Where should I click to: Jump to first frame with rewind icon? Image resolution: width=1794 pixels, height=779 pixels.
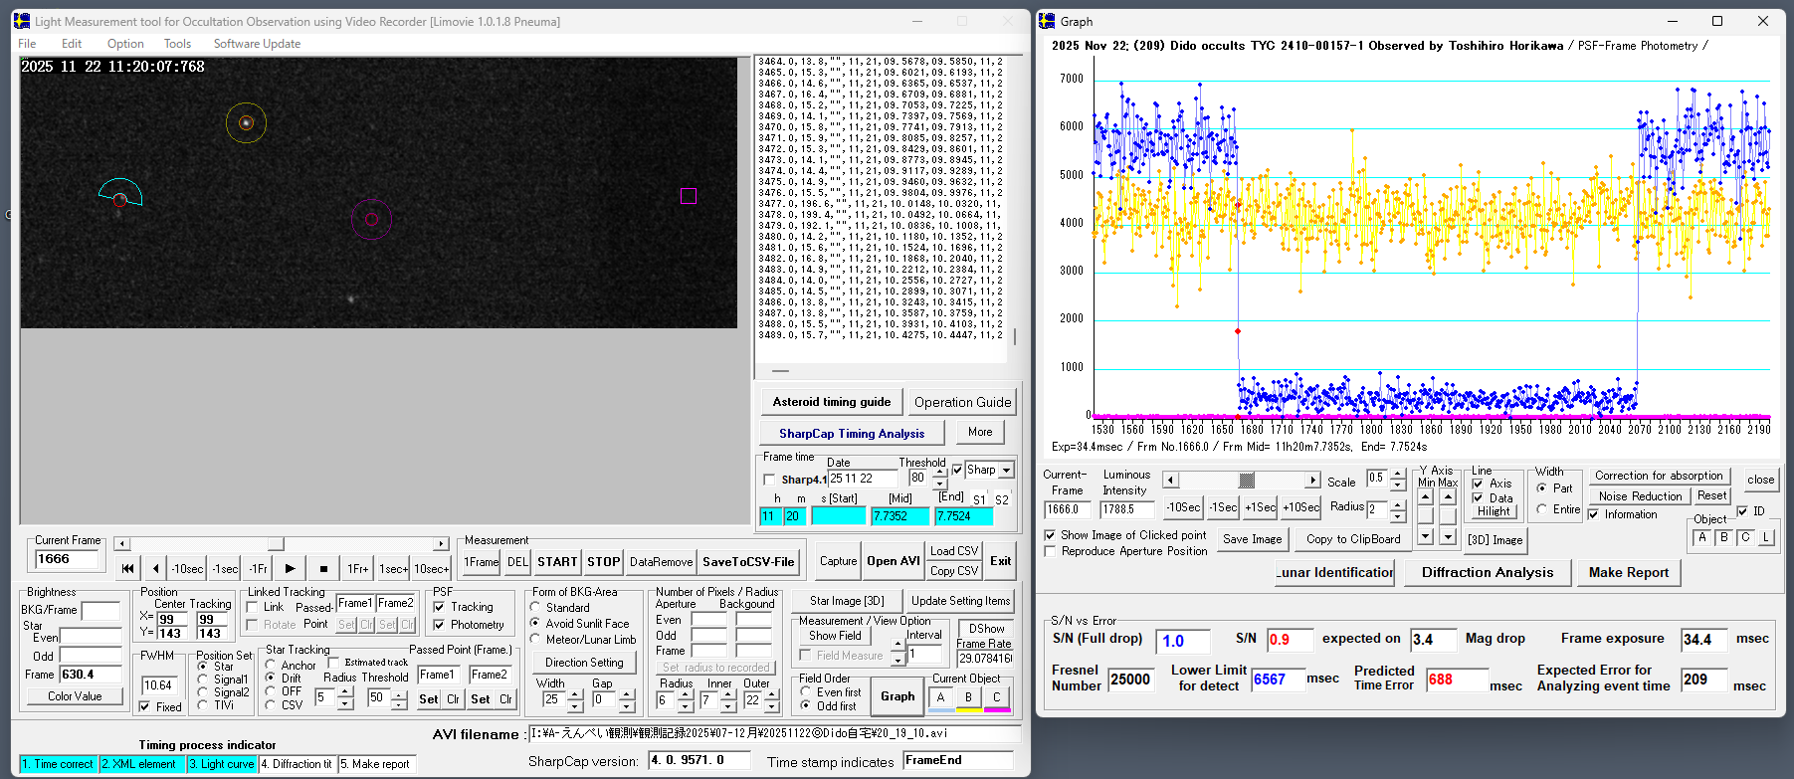[x=127, y=569]
